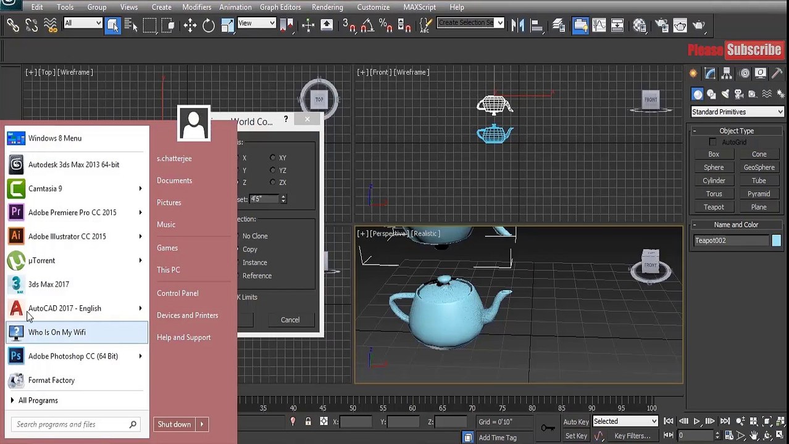Enable the AutoGrid checkbox
The height and width of the screenshot is (444, 789).
pos(712,142)
